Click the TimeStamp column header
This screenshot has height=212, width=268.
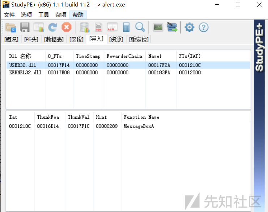tap(89, 56)
